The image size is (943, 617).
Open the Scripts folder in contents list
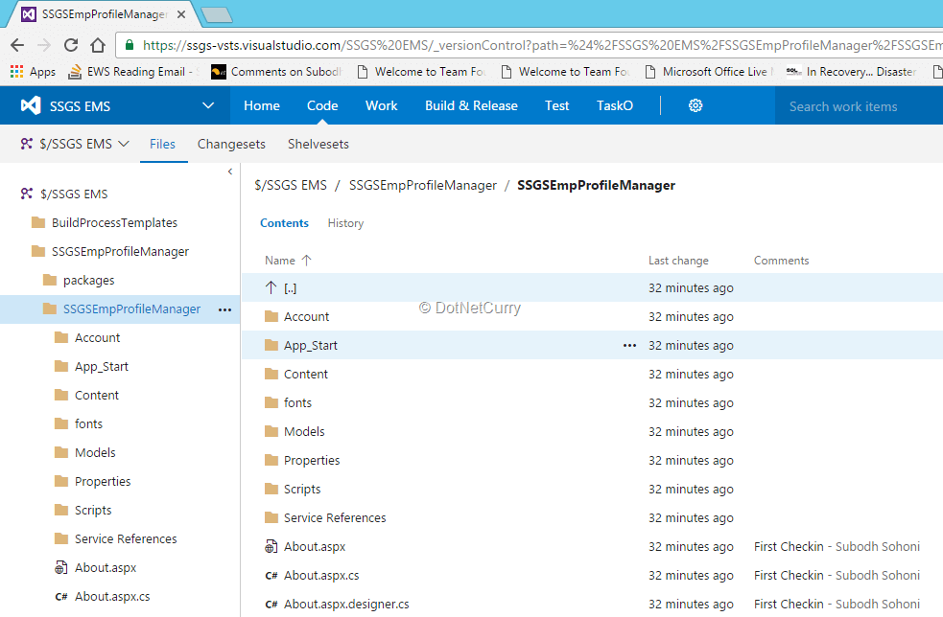302,489
